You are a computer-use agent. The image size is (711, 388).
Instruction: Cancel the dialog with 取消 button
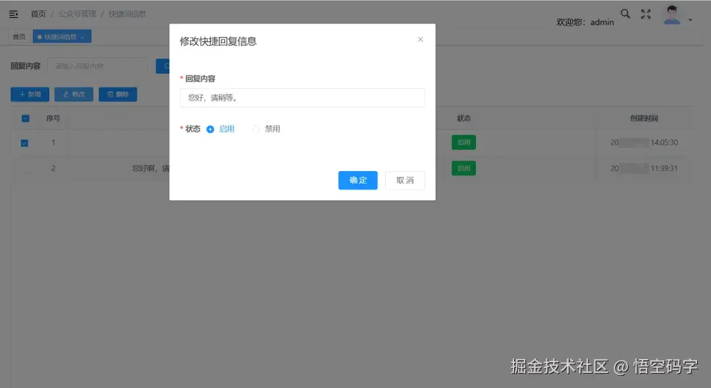(405, 180)
